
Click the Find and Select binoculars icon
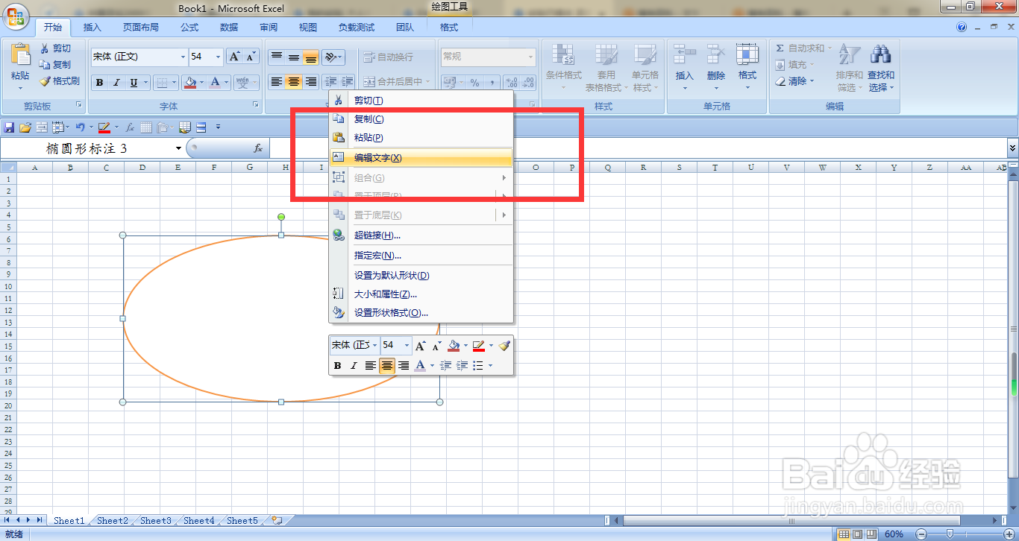(881, 55)
